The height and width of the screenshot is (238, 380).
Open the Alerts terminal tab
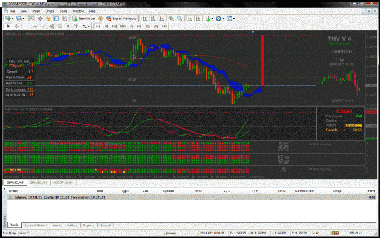click(x=57, y=225)
